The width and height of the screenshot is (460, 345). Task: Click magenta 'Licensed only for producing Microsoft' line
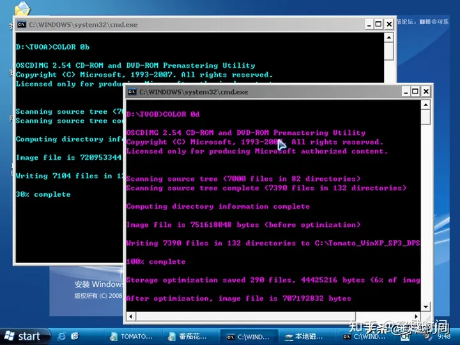tap(257, 151)
